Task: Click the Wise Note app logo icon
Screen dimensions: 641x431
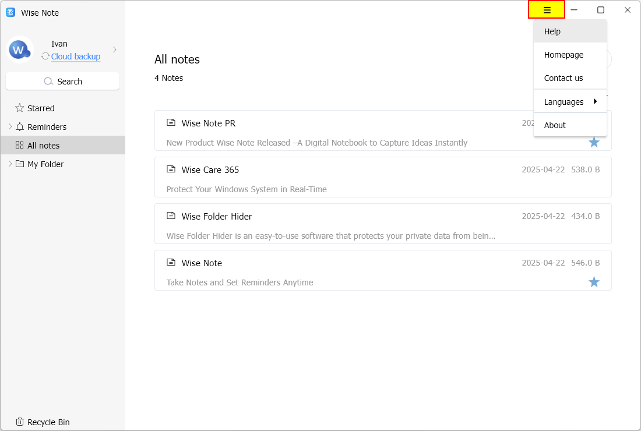Action: pos(10,12)
